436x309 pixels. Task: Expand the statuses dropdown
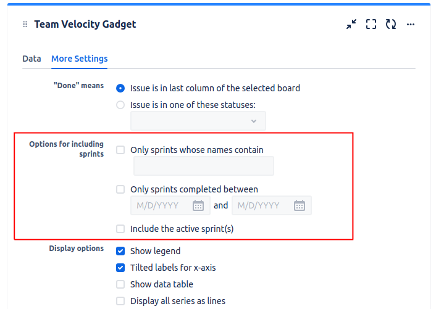198,121
